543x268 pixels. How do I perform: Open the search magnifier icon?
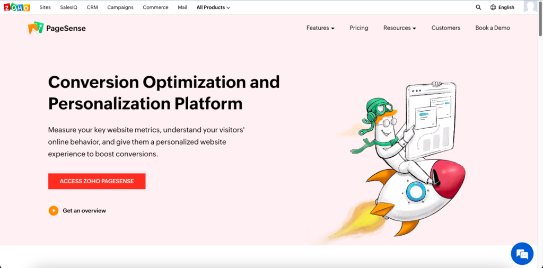click(478, 7)
